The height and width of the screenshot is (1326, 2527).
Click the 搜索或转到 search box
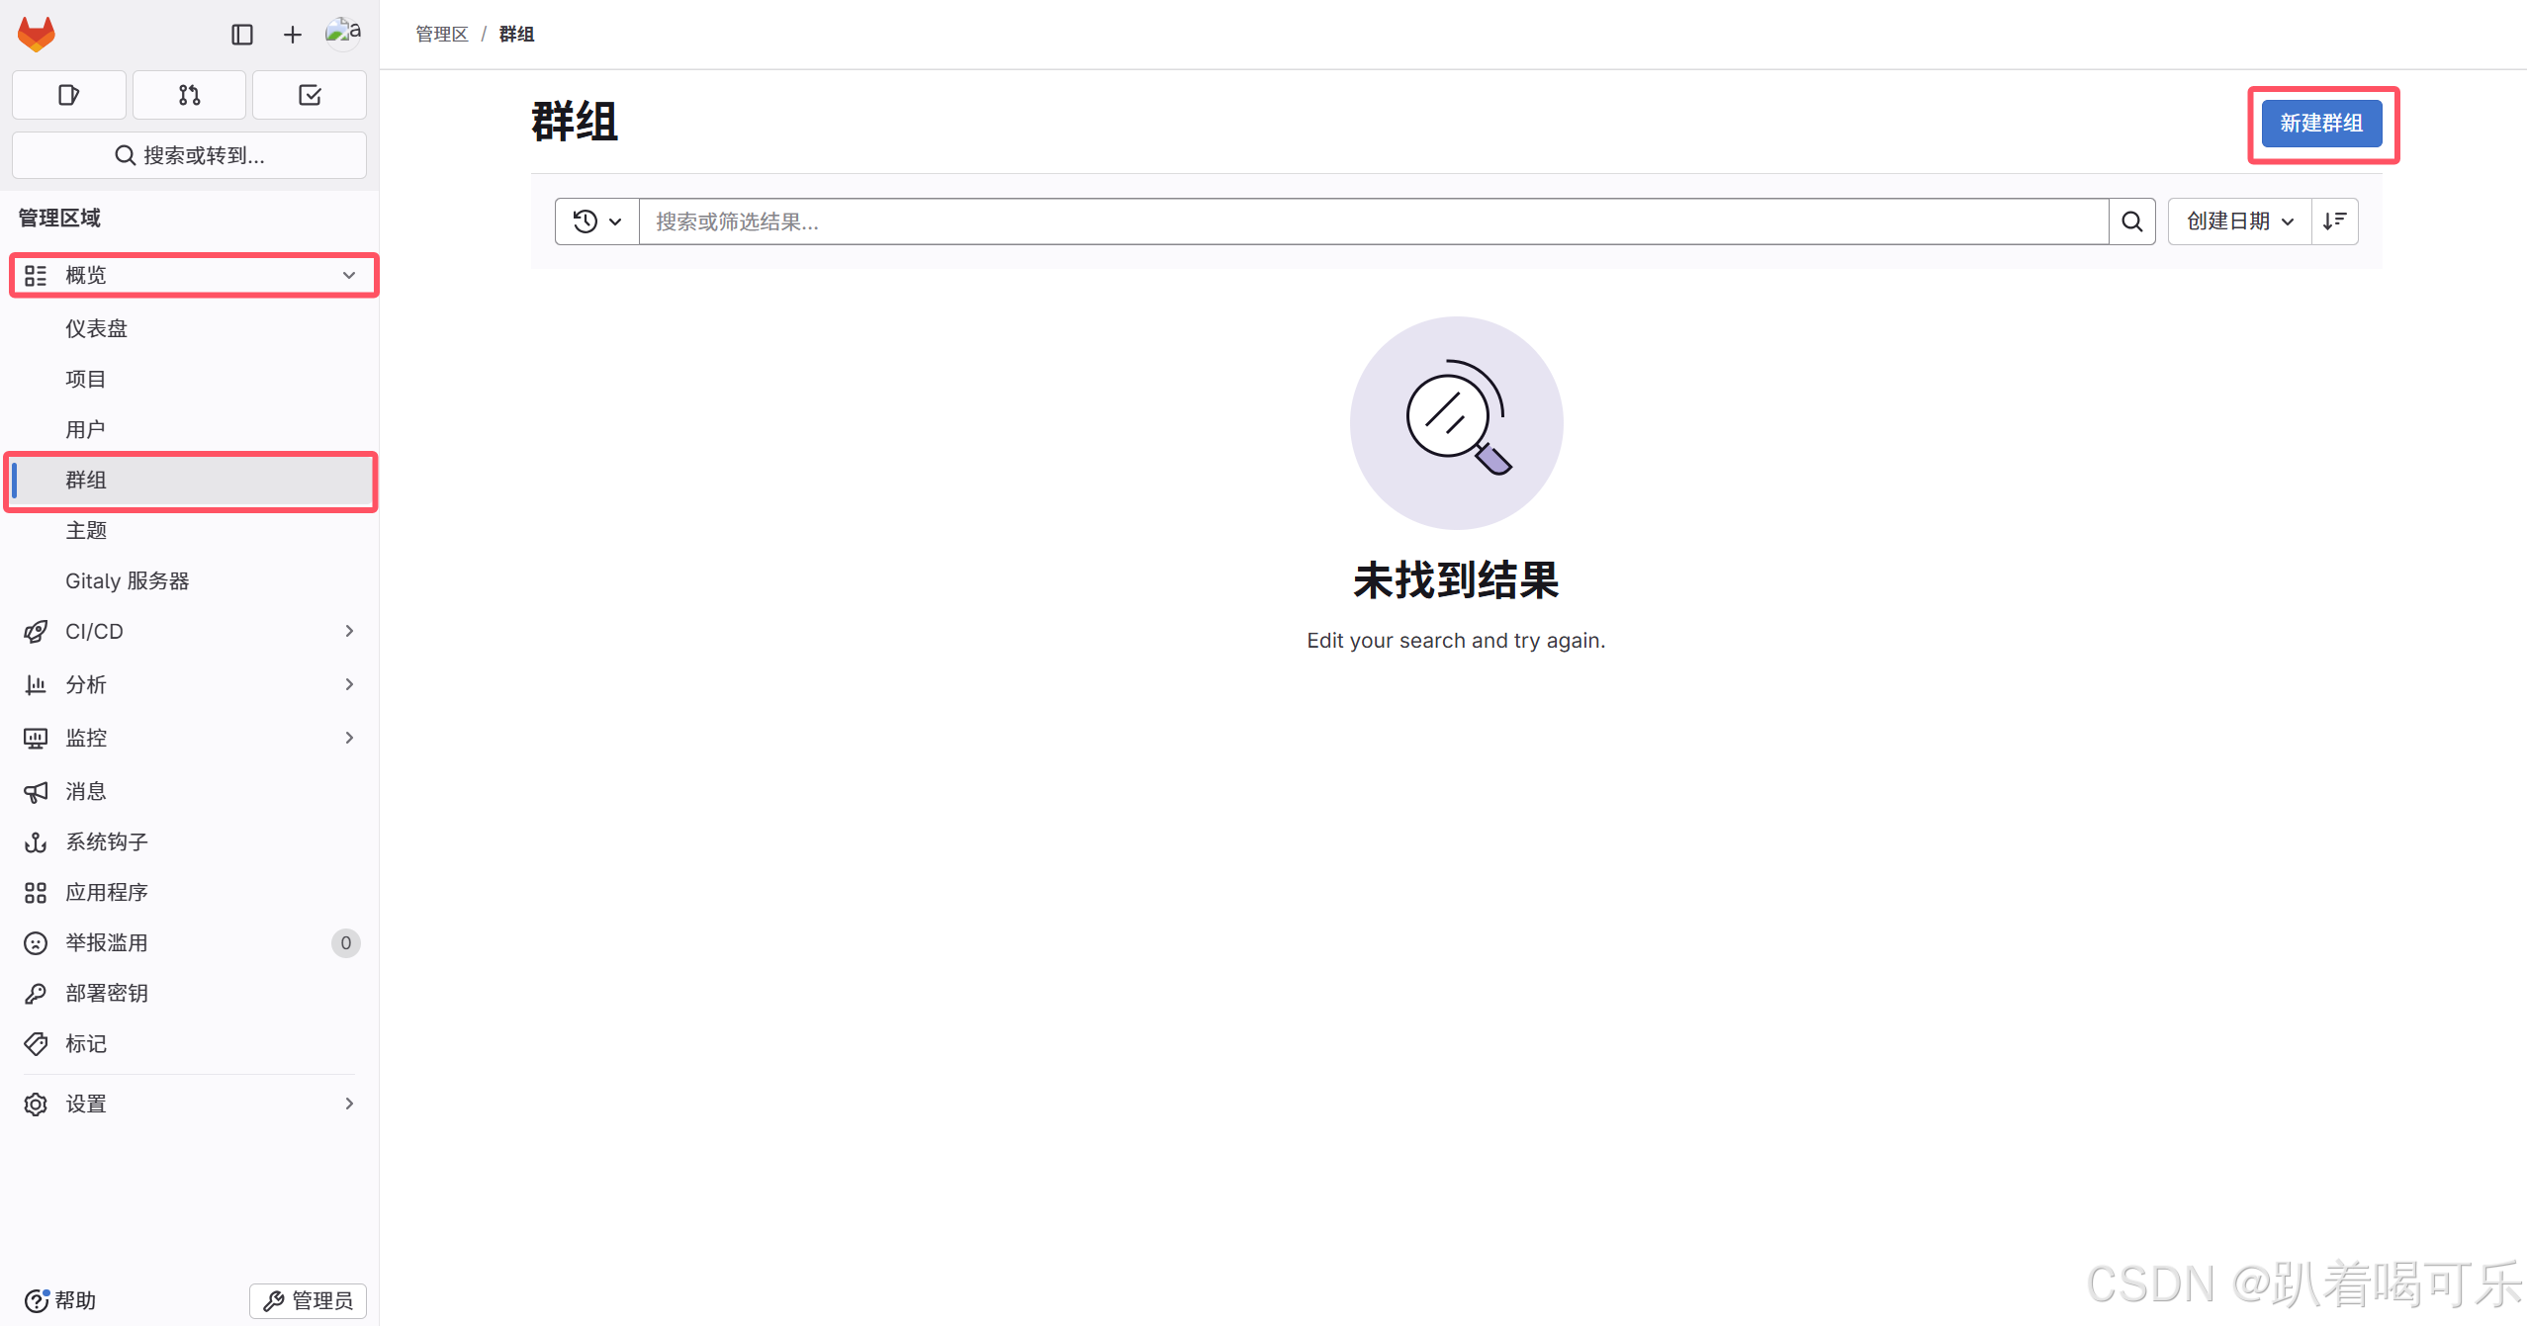[x=189, y=155]
